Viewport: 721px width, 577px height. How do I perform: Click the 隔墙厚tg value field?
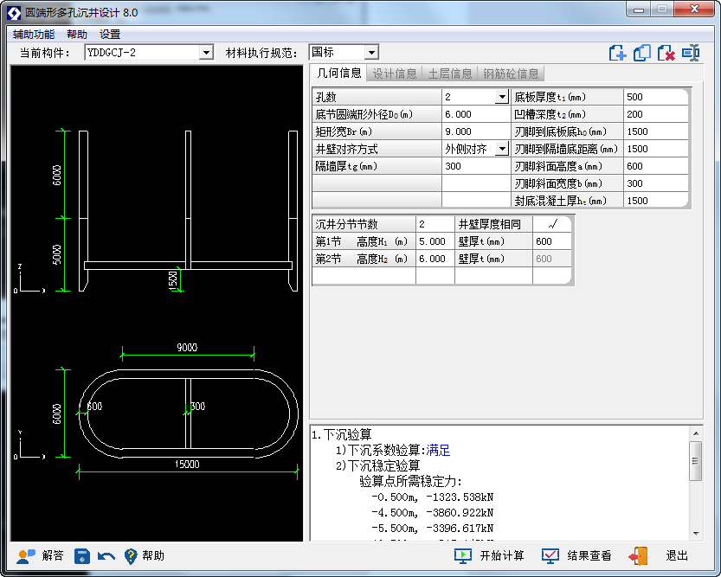pos(476,166)
